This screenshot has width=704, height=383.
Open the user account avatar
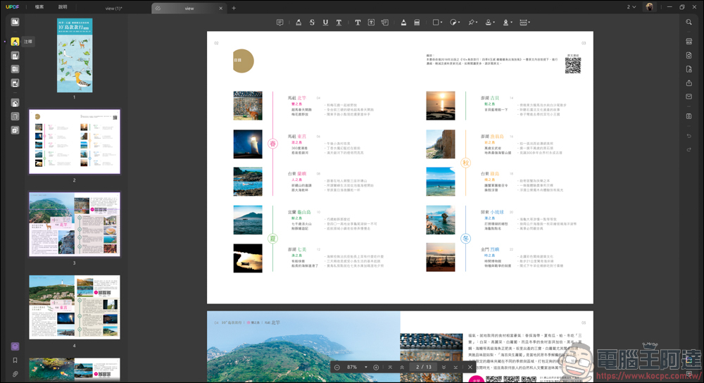tap(649, 7)
